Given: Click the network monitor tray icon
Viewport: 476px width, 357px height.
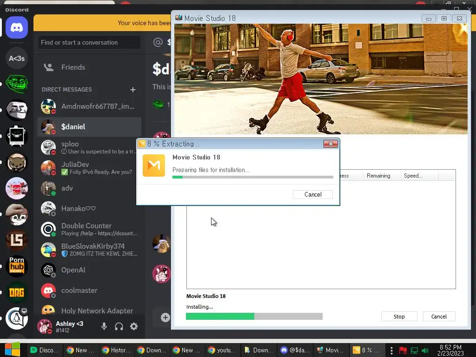Looking at the screenshot, I should point(414,350).
